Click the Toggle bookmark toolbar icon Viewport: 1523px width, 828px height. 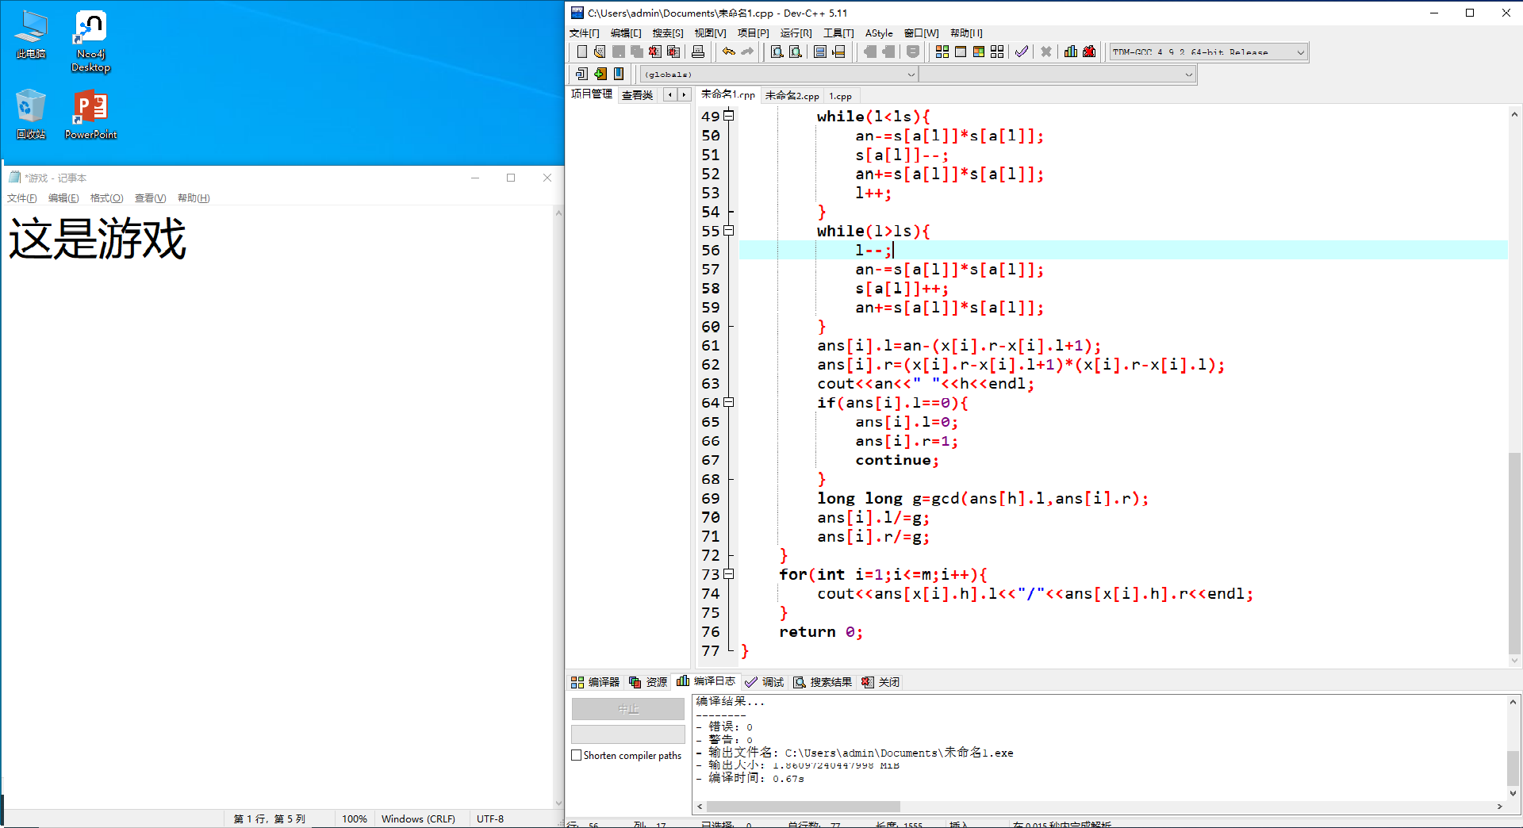820,52
